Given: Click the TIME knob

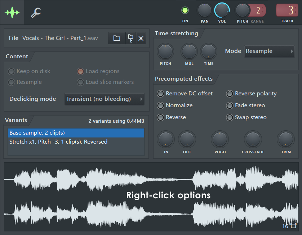Looking at the screenshot, I should (x=209, y=51).
